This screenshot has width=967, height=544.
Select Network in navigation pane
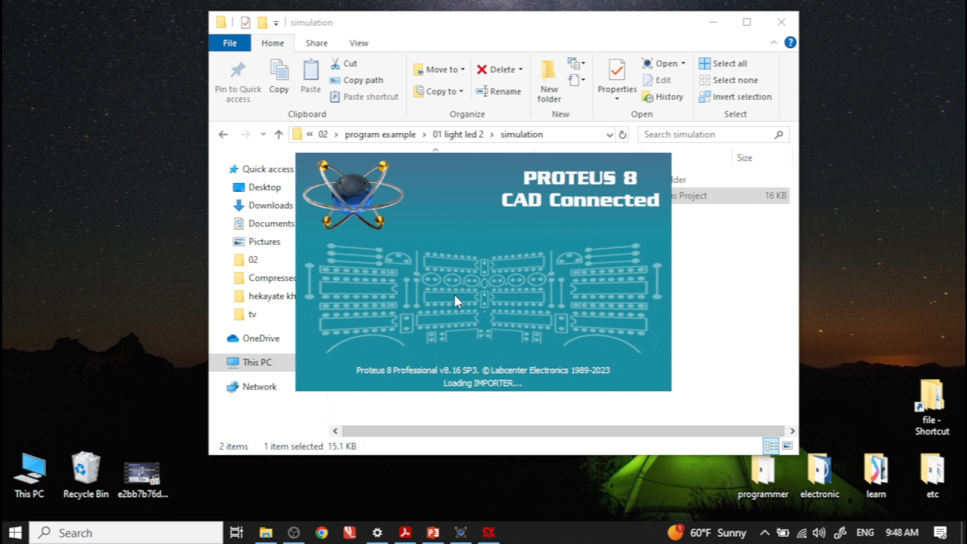click(252, 387)
